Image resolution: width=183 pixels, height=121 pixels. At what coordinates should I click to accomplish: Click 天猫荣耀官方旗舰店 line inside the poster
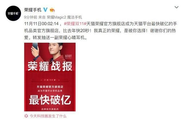tap(50, 87)
